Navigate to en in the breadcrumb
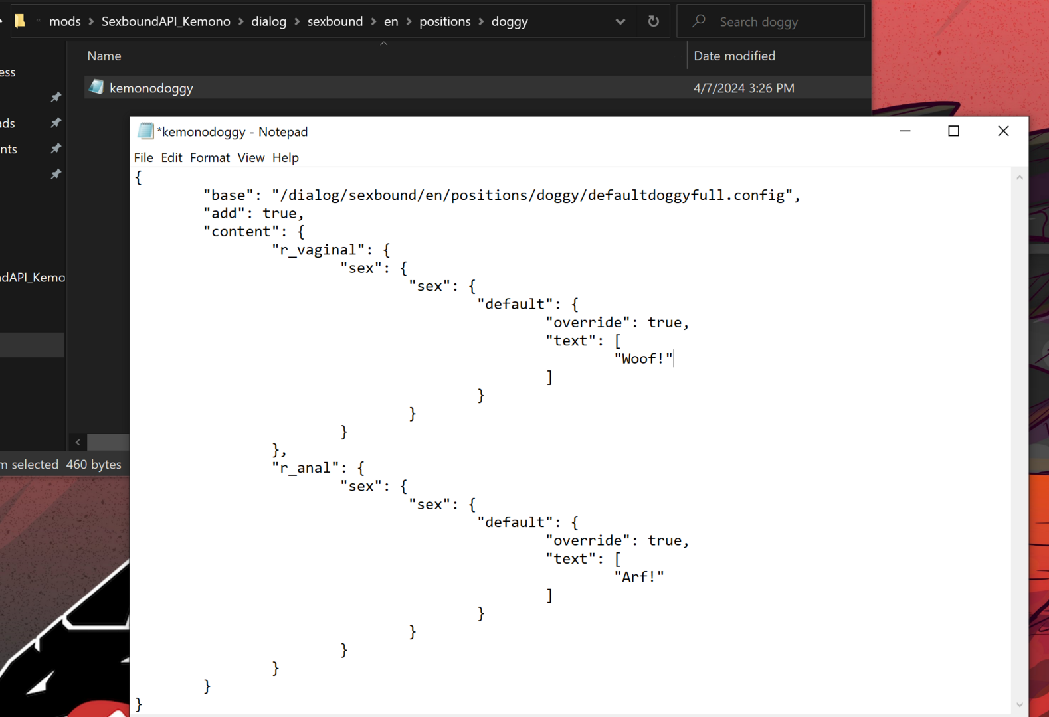 [391, 21]
